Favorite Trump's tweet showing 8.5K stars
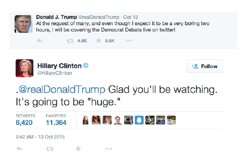Screen dimensions: 248x164 pos(98,41)
